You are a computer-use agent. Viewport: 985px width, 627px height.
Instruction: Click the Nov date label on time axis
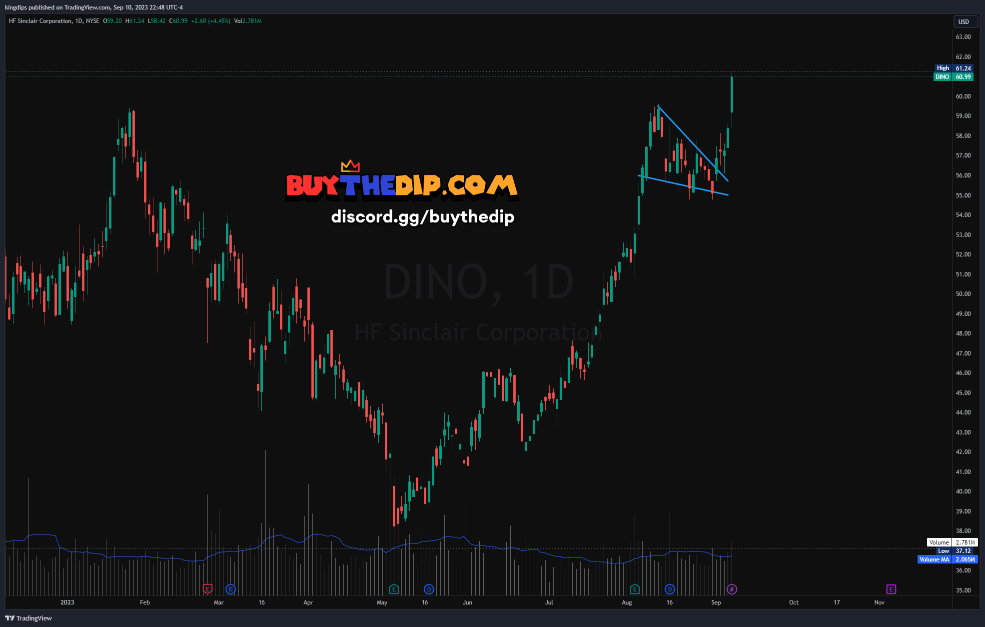pyautogui.click(x=880, y=602)
